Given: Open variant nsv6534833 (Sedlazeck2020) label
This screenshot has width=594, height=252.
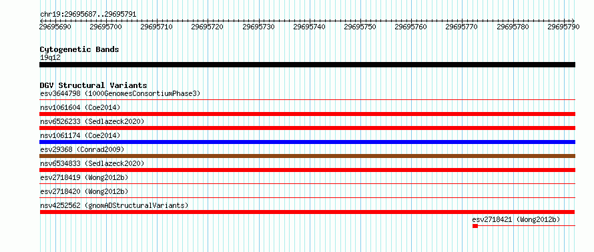Looking at the screenshot, I should [92, 163].
